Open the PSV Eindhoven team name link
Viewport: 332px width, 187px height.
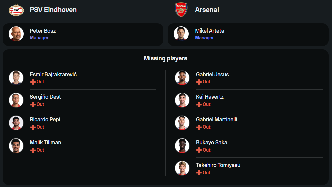[x=53, y=10]
